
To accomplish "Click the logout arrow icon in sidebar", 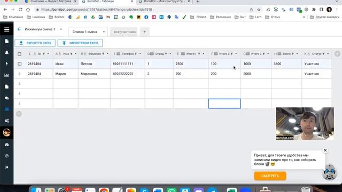I will 7,167.
